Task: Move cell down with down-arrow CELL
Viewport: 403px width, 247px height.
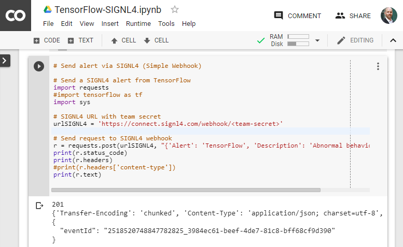Action: [156, 40]
